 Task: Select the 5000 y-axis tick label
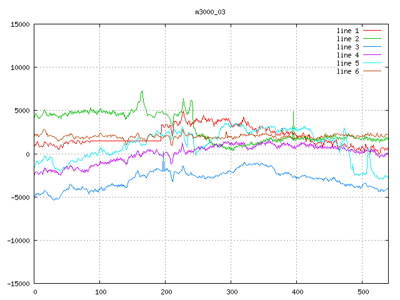pos(22,111)
